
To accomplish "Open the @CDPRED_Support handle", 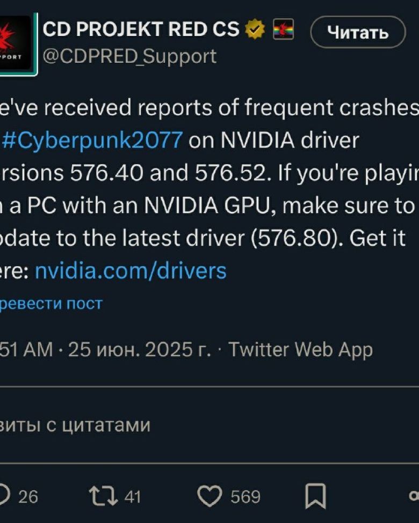I will click(129, 56).
